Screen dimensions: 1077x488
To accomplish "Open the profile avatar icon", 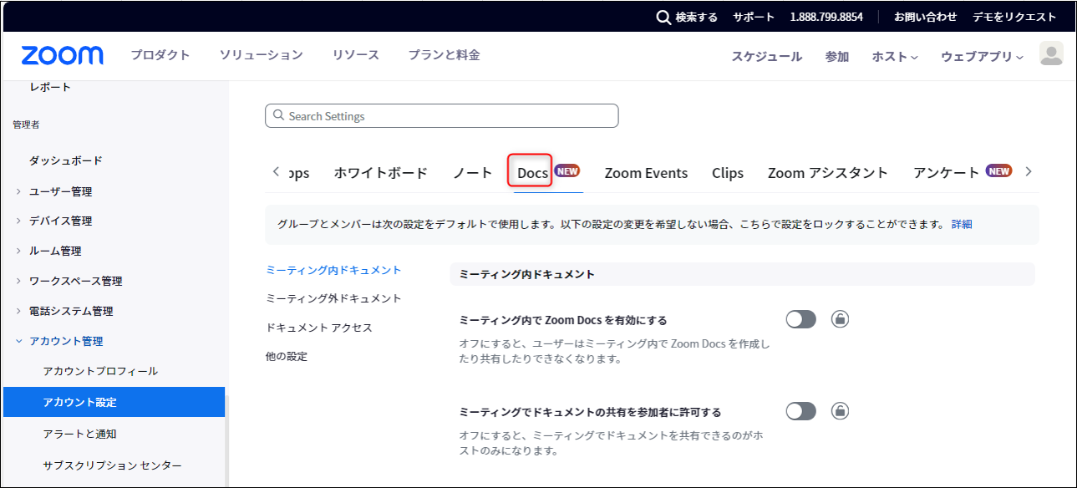I will pyautogui.click(x=1051, y=53).
